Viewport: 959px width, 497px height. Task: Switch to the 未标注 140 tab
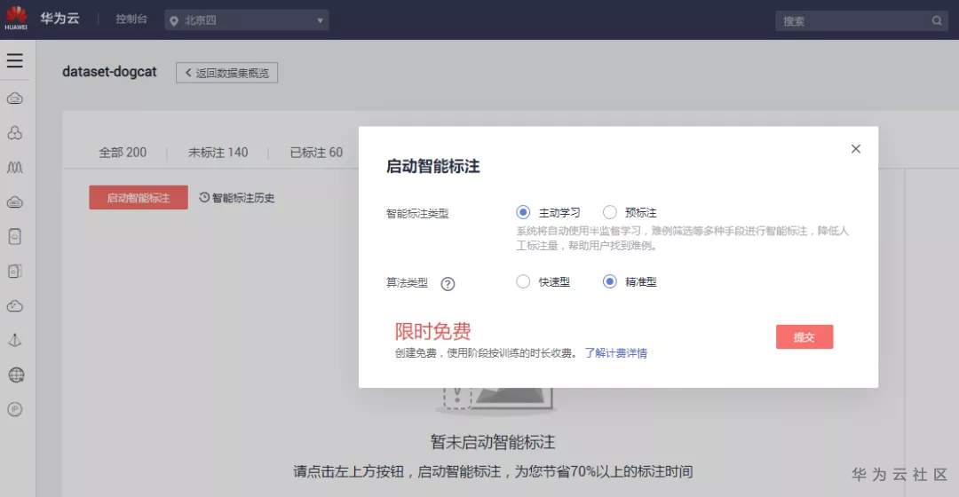[218, 153]
